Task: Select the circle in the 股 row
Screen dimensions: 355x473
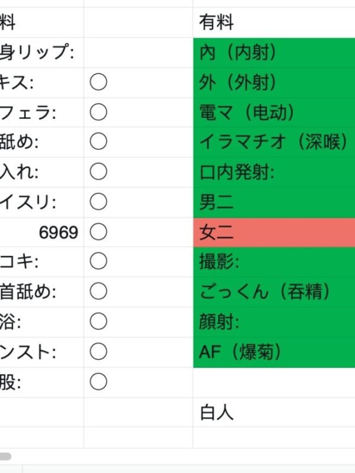Action: (98, 382)
